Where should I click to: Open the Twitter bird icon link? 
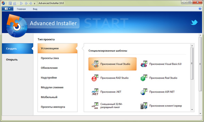[x=194, y=22]
